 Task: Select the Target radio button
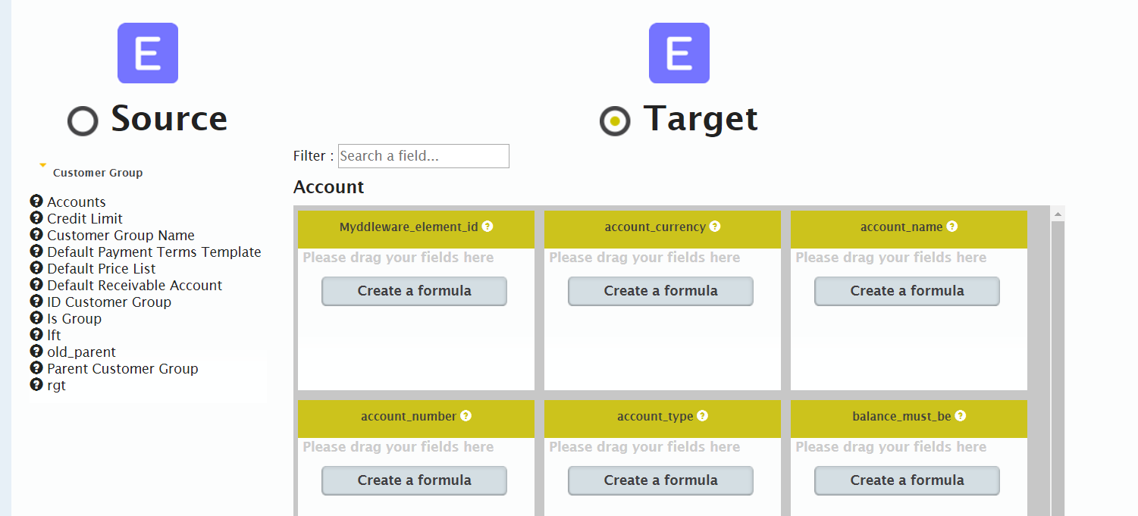coord(614,120)
